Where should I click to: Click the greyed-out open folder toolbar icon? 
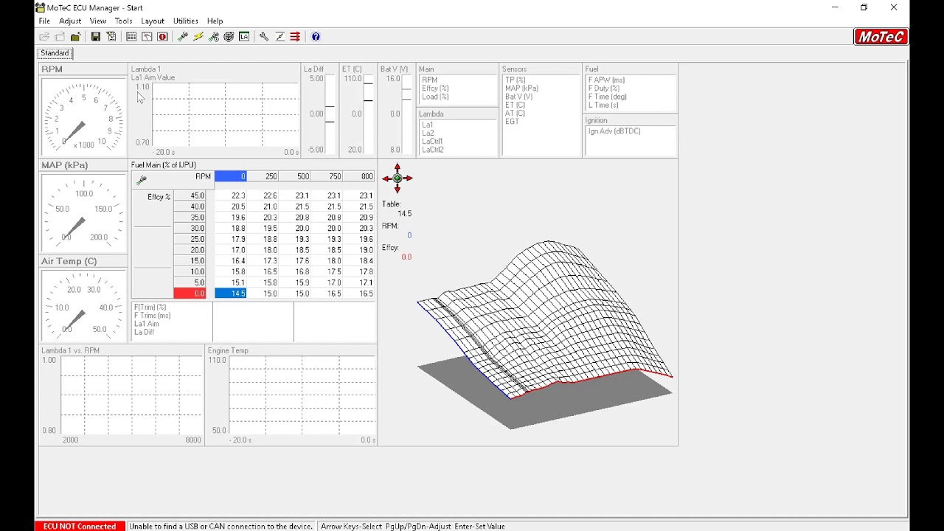[x=44, y=36]
